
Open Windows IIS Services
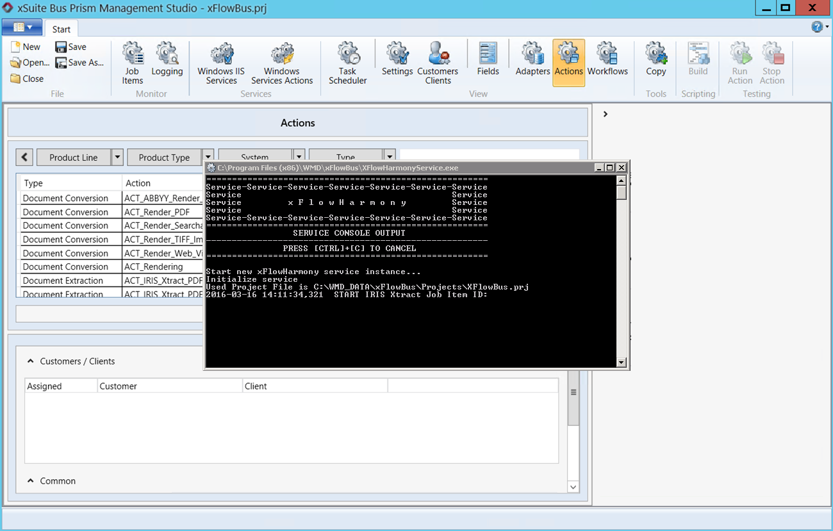click(220, 62)
